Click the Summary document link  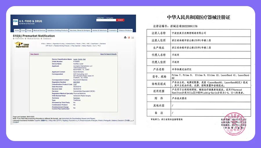[77, 98]
